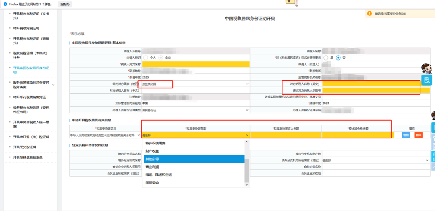Click the 合伙企业名称 input field

pyautogui.click(x=376, y=167)
